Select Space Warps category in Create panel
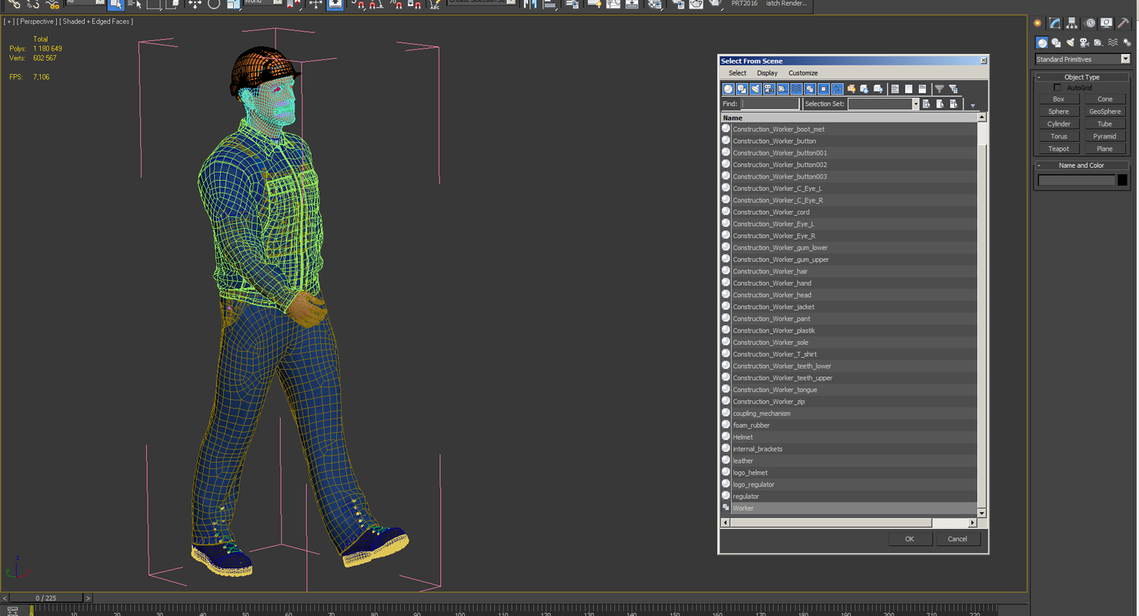Screen dimensions: 1139x616 click(1113, 43)
